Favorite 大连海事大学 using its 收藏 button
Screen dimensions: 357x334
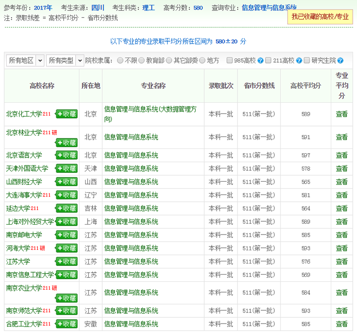tap(66, 195)
